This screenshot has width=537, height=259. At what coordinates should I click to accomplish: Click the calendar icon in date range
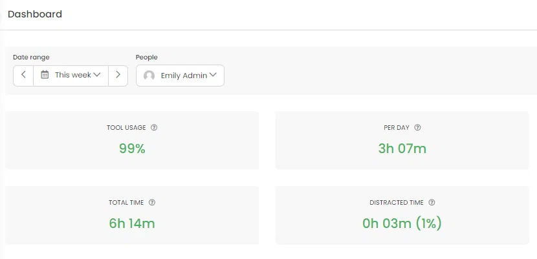[45, 74]
